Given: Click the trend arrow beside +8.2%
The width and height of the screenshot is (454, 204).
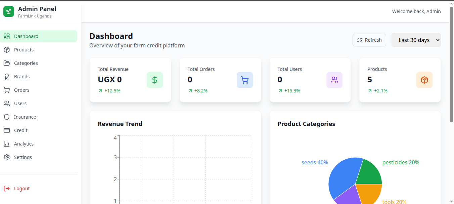Looking at the screenshot, I should 190,91.
